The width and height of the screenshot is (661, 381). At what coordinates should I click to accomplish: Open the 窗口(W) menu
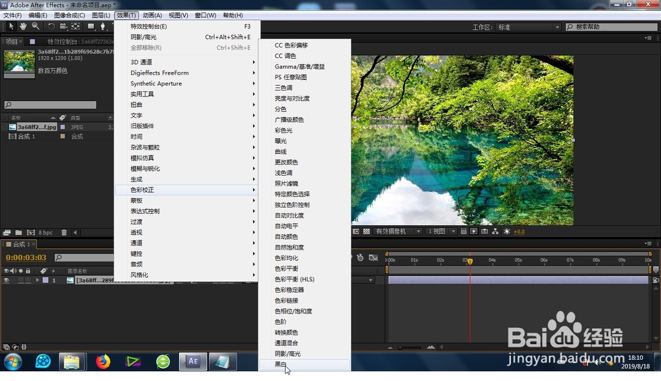coord(207,15)
